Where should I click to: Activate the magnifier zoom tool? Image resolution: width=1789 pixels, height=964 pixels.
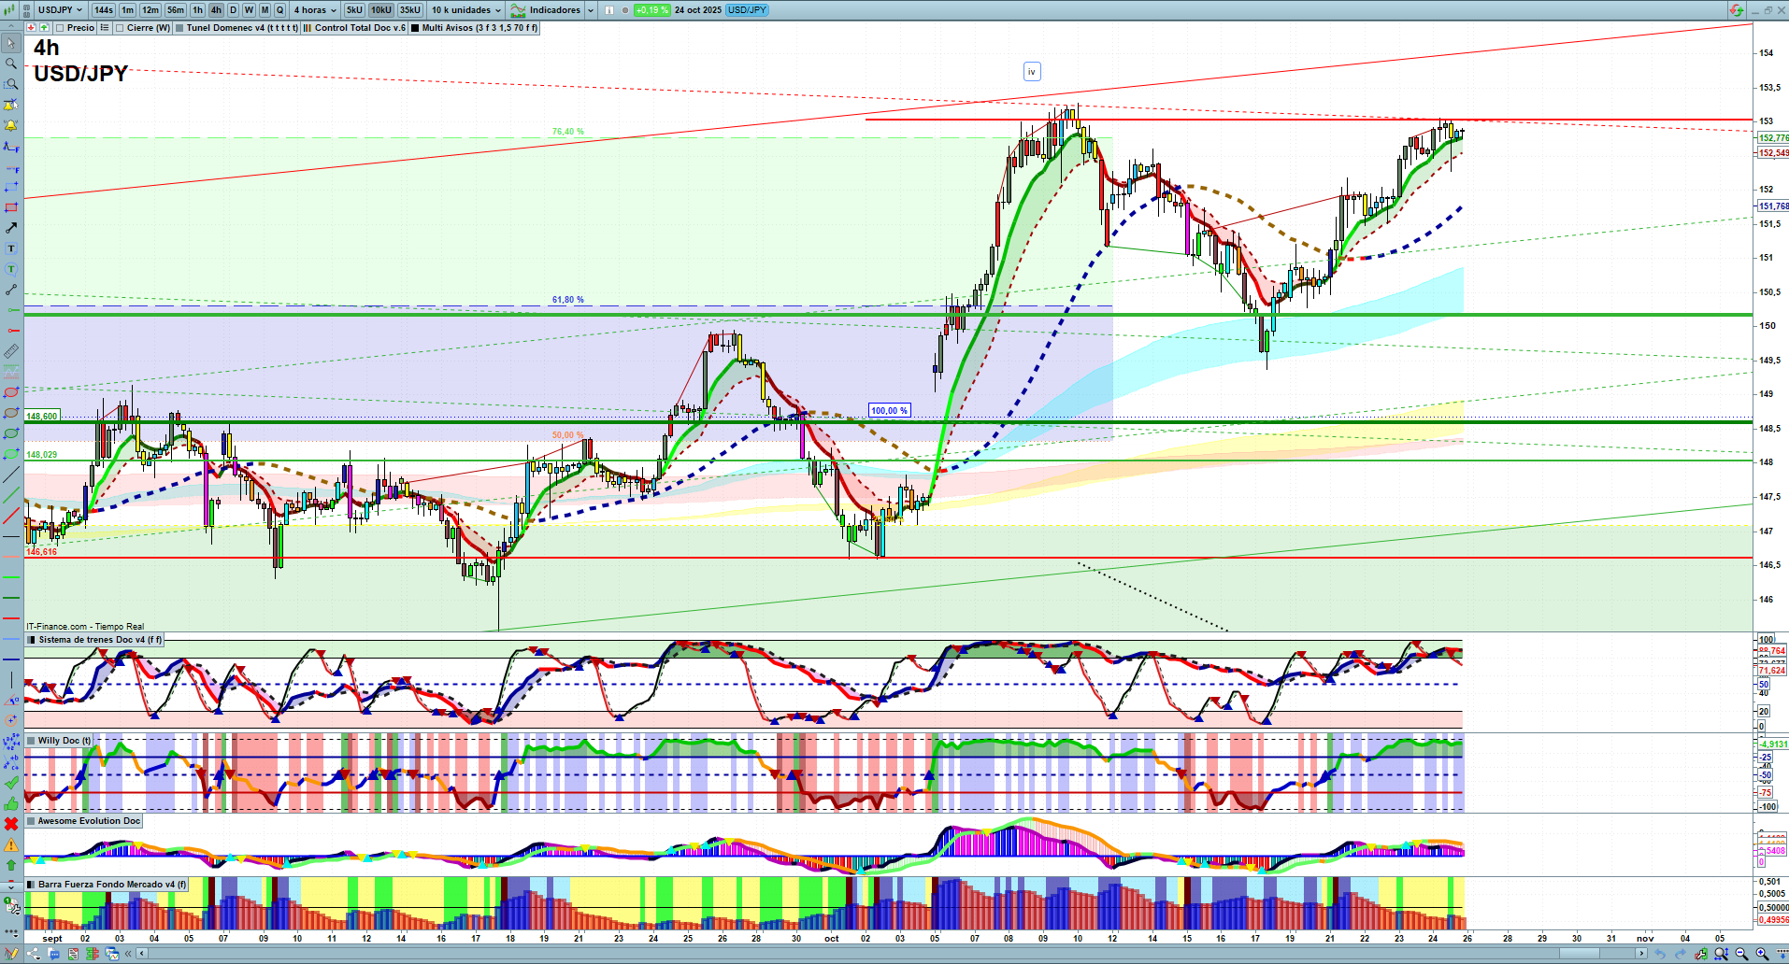click(11, 64)
